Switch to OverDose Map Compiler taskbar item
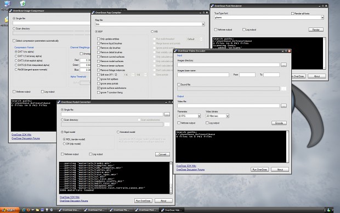This screenshot has height=213, width=340. [120, 210]
